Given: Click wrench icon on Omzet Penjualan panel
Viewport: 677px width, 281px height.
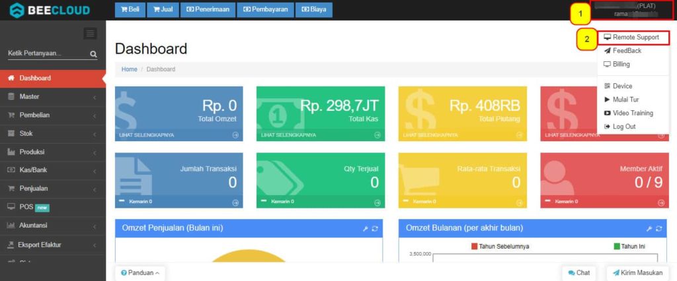Looking at the screenshot, I should pyautogui.click(x=365, y=228).
